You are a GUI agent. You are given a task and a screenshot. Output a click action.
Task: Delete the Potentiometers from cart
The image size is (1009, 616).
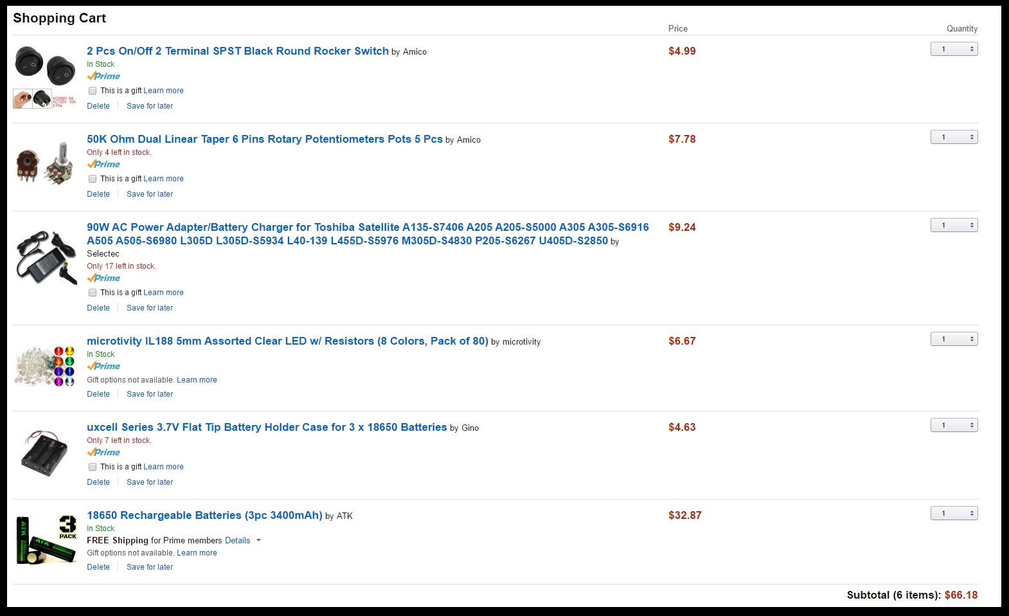98,194
